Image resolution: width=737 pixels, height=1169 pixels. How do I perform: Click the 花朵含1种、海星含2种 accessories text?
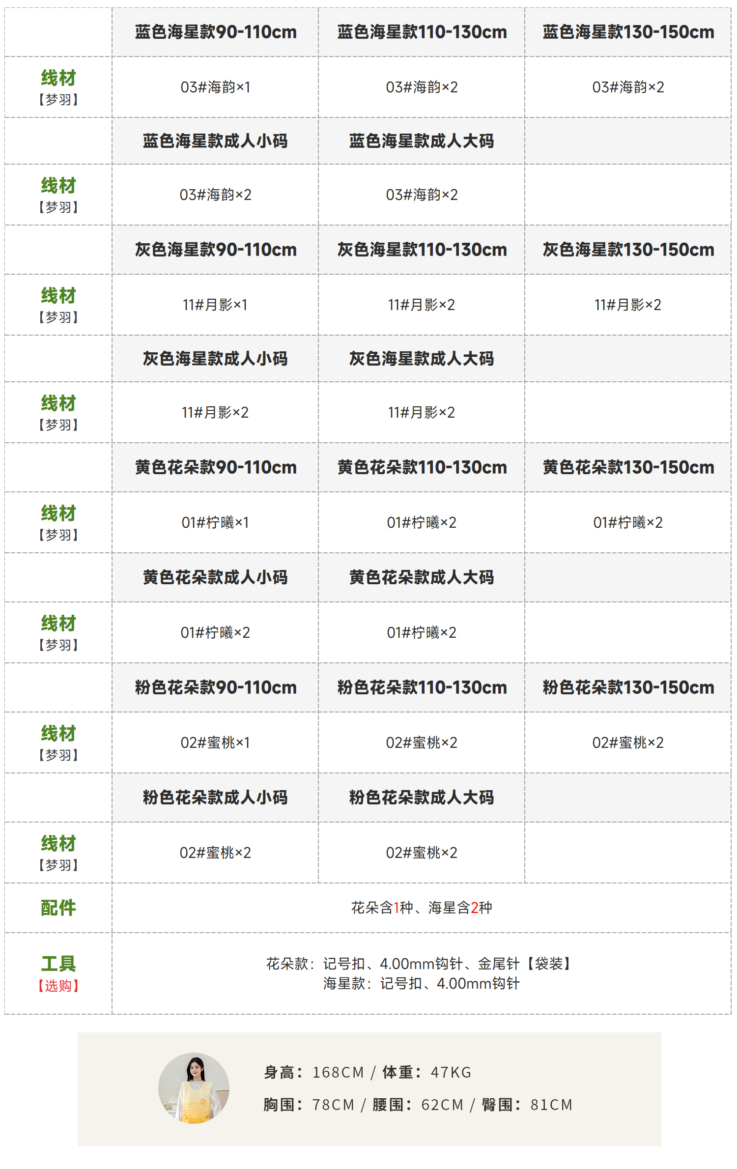[x=421, y=908]
